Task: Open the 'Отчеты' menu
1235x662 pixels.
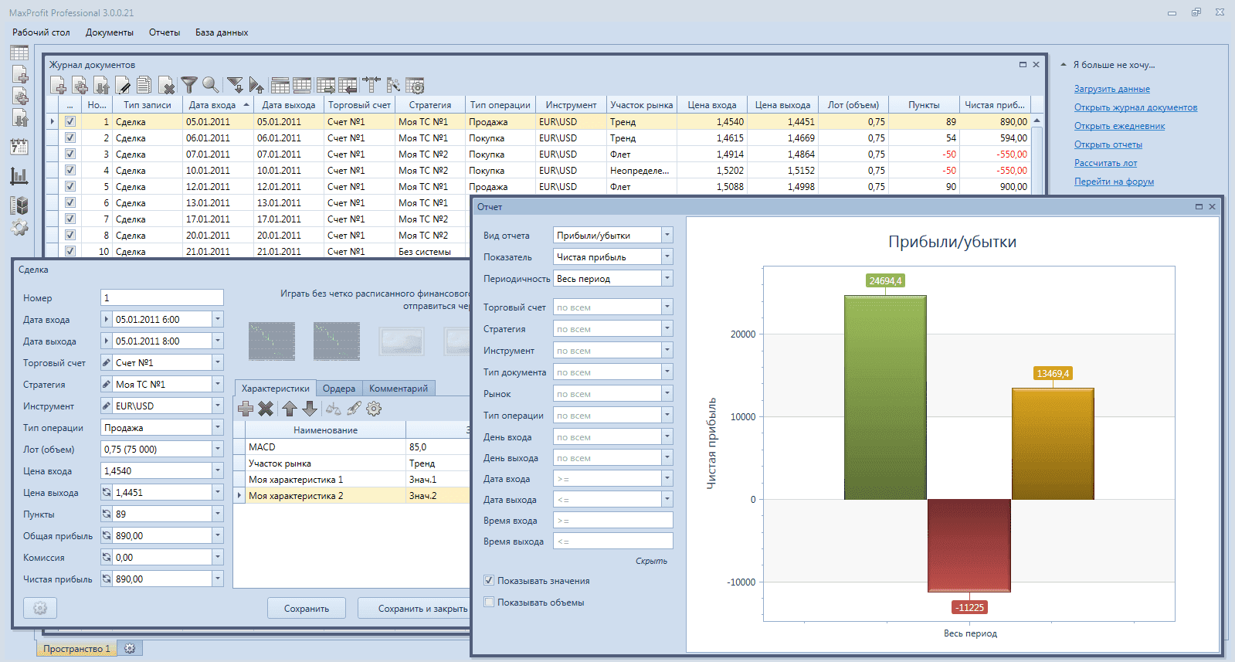Action: click(165, 32)
